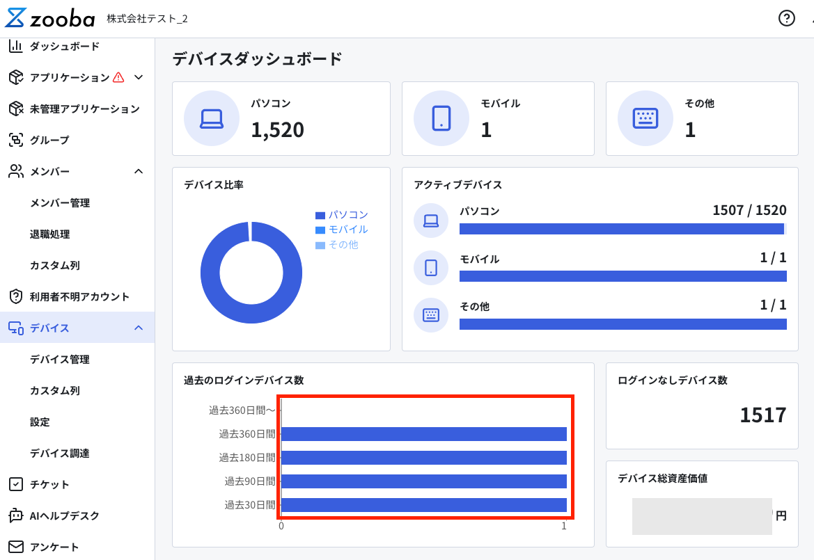Image resolution: width=814 pixels, height=560 pixels.
Task: Click the 1,520 パソコン count
Action: pyautogui.click(x=277, y=129)
